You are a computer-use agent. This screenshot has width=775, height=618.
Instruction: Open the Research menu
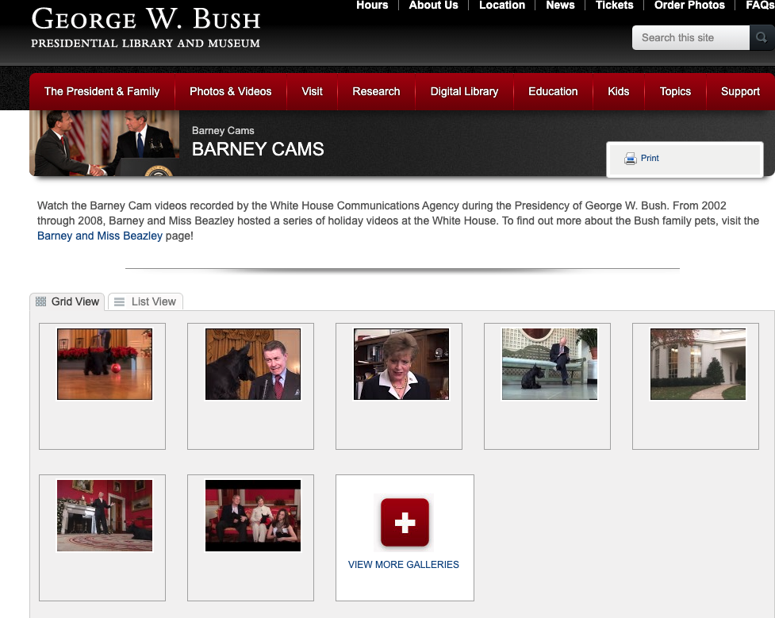376,91
